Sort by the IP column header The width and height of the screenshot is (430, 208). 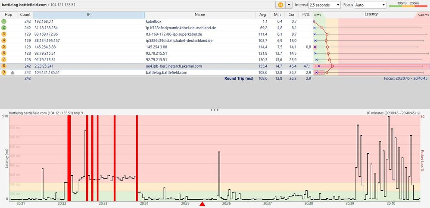89,15
